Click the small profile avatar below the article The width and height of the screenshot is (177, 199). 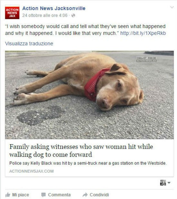click(163, 183)
